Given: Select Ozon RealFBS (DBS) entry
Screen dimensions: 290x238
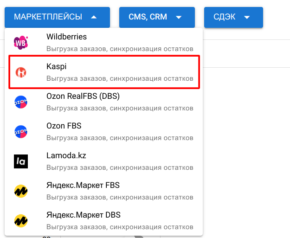Looking at the screenshot, I should pos(104,102).
